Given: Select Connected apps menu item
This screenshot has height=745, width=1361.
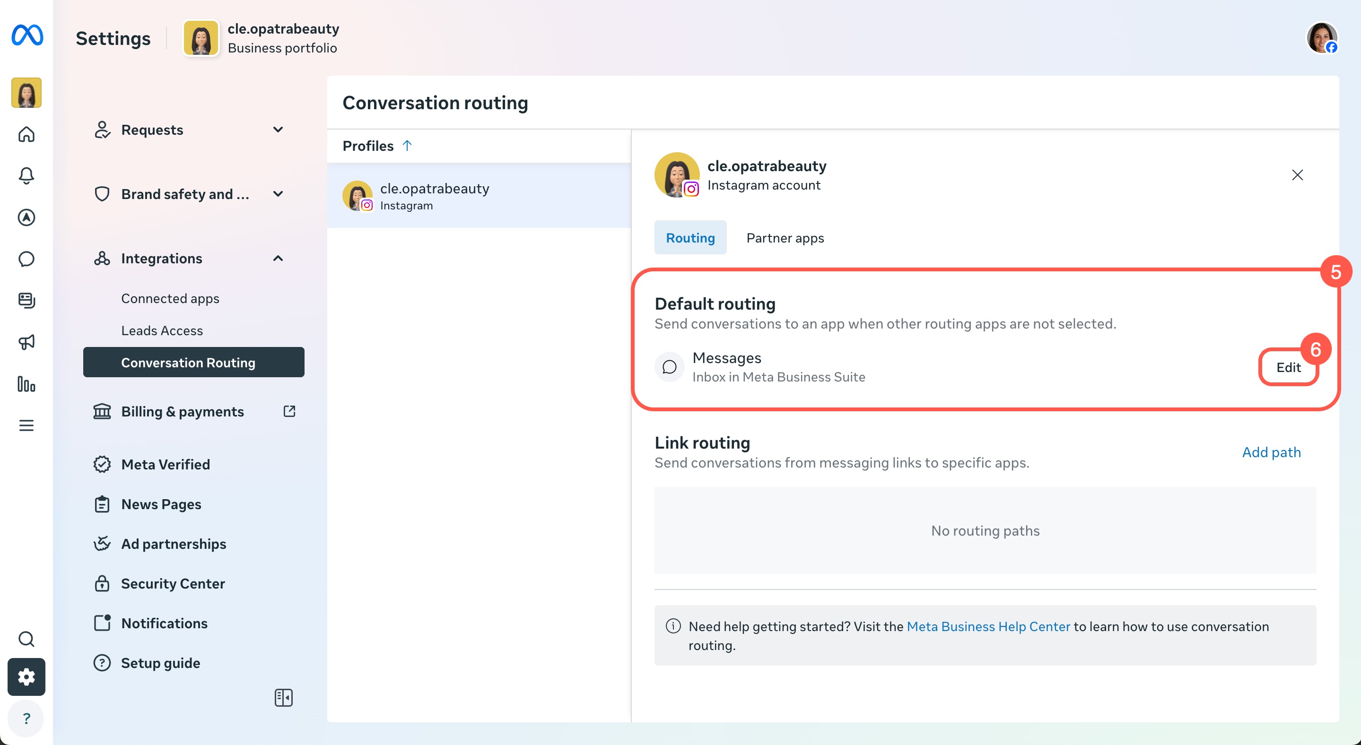Looking at the screenshot, I should pyautogui.click(x=170, y=298).
